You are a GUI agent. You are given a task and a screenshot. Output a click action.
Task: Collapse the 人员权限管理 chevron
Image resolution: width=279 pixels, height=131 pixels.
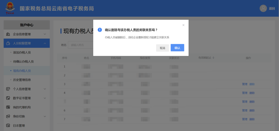point(45,43)
